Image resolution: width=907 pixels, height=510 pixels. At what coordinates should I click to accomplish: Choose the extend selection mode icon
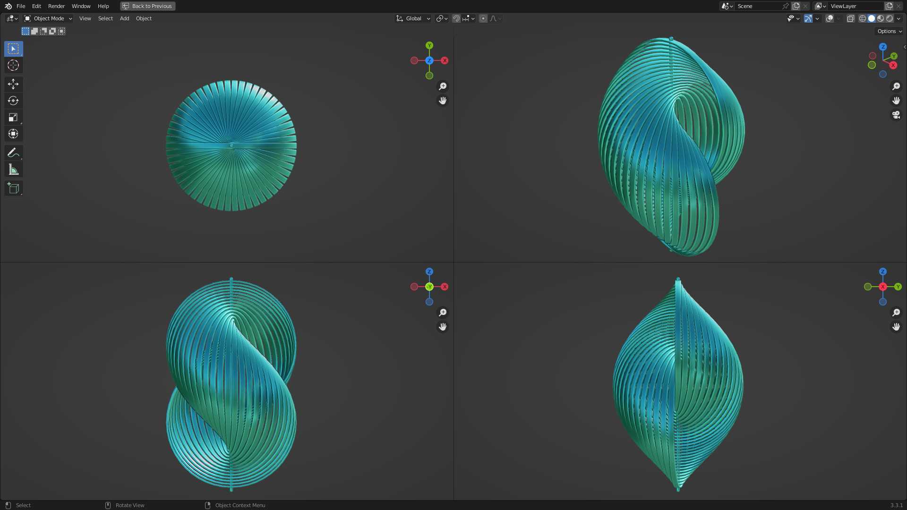pyautogui.click(x=34, y=31)
